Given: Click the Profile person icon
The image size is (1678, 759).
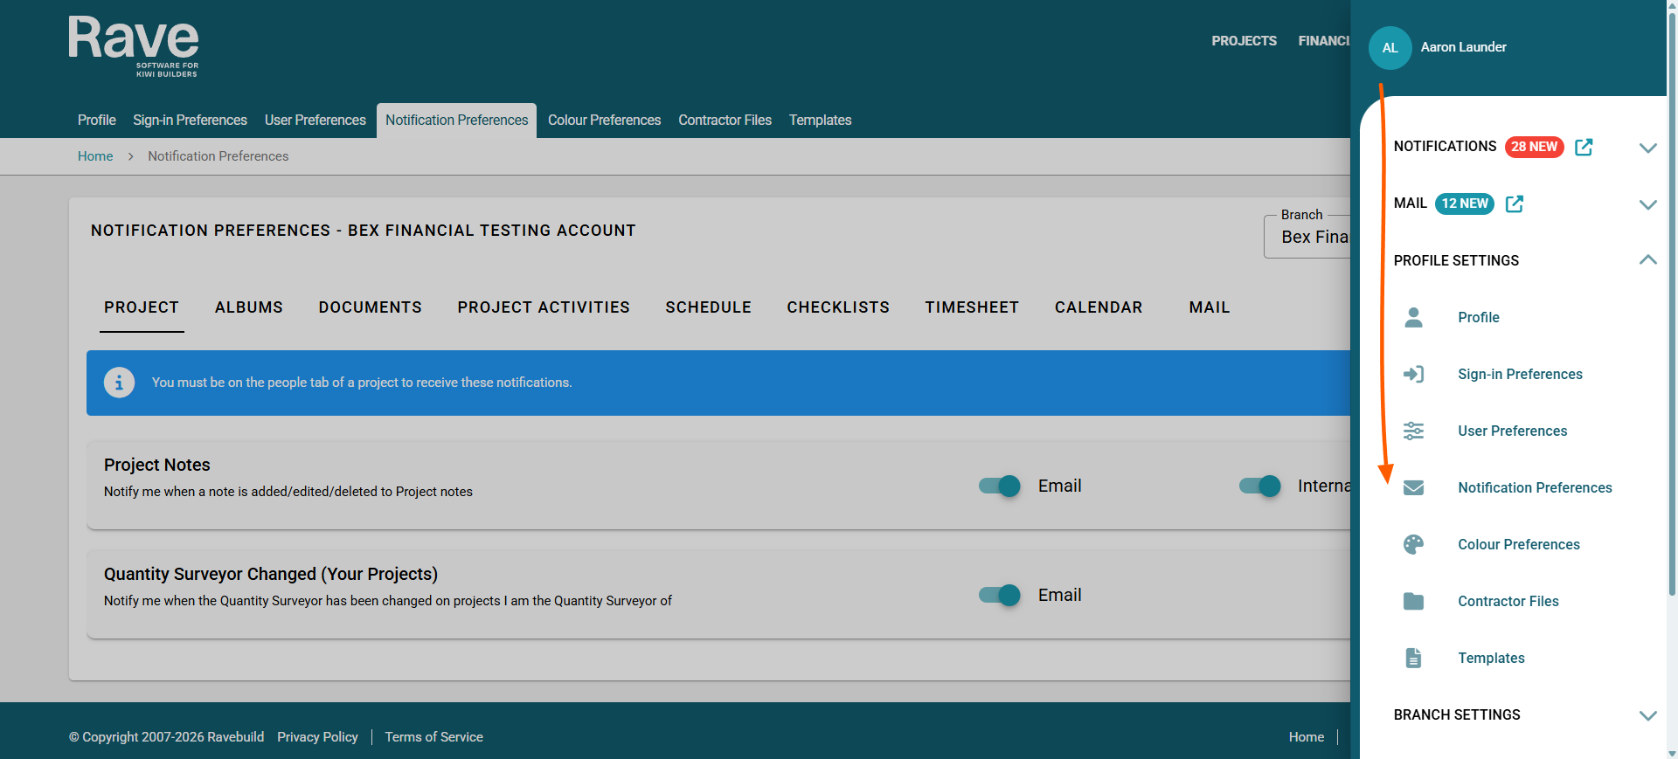Looking at the screenshot, I should [1413, 317].
